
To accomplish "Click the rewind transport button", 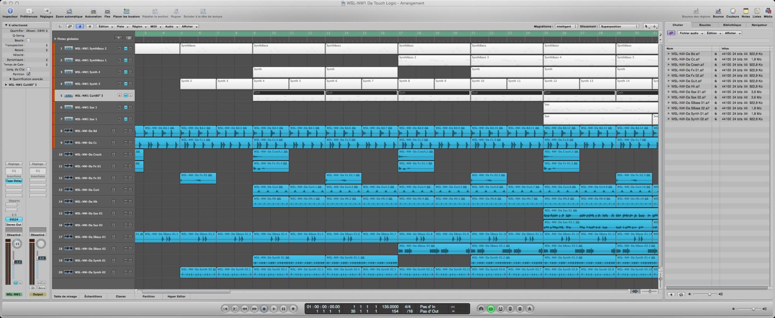I will (x=245, y=309).
